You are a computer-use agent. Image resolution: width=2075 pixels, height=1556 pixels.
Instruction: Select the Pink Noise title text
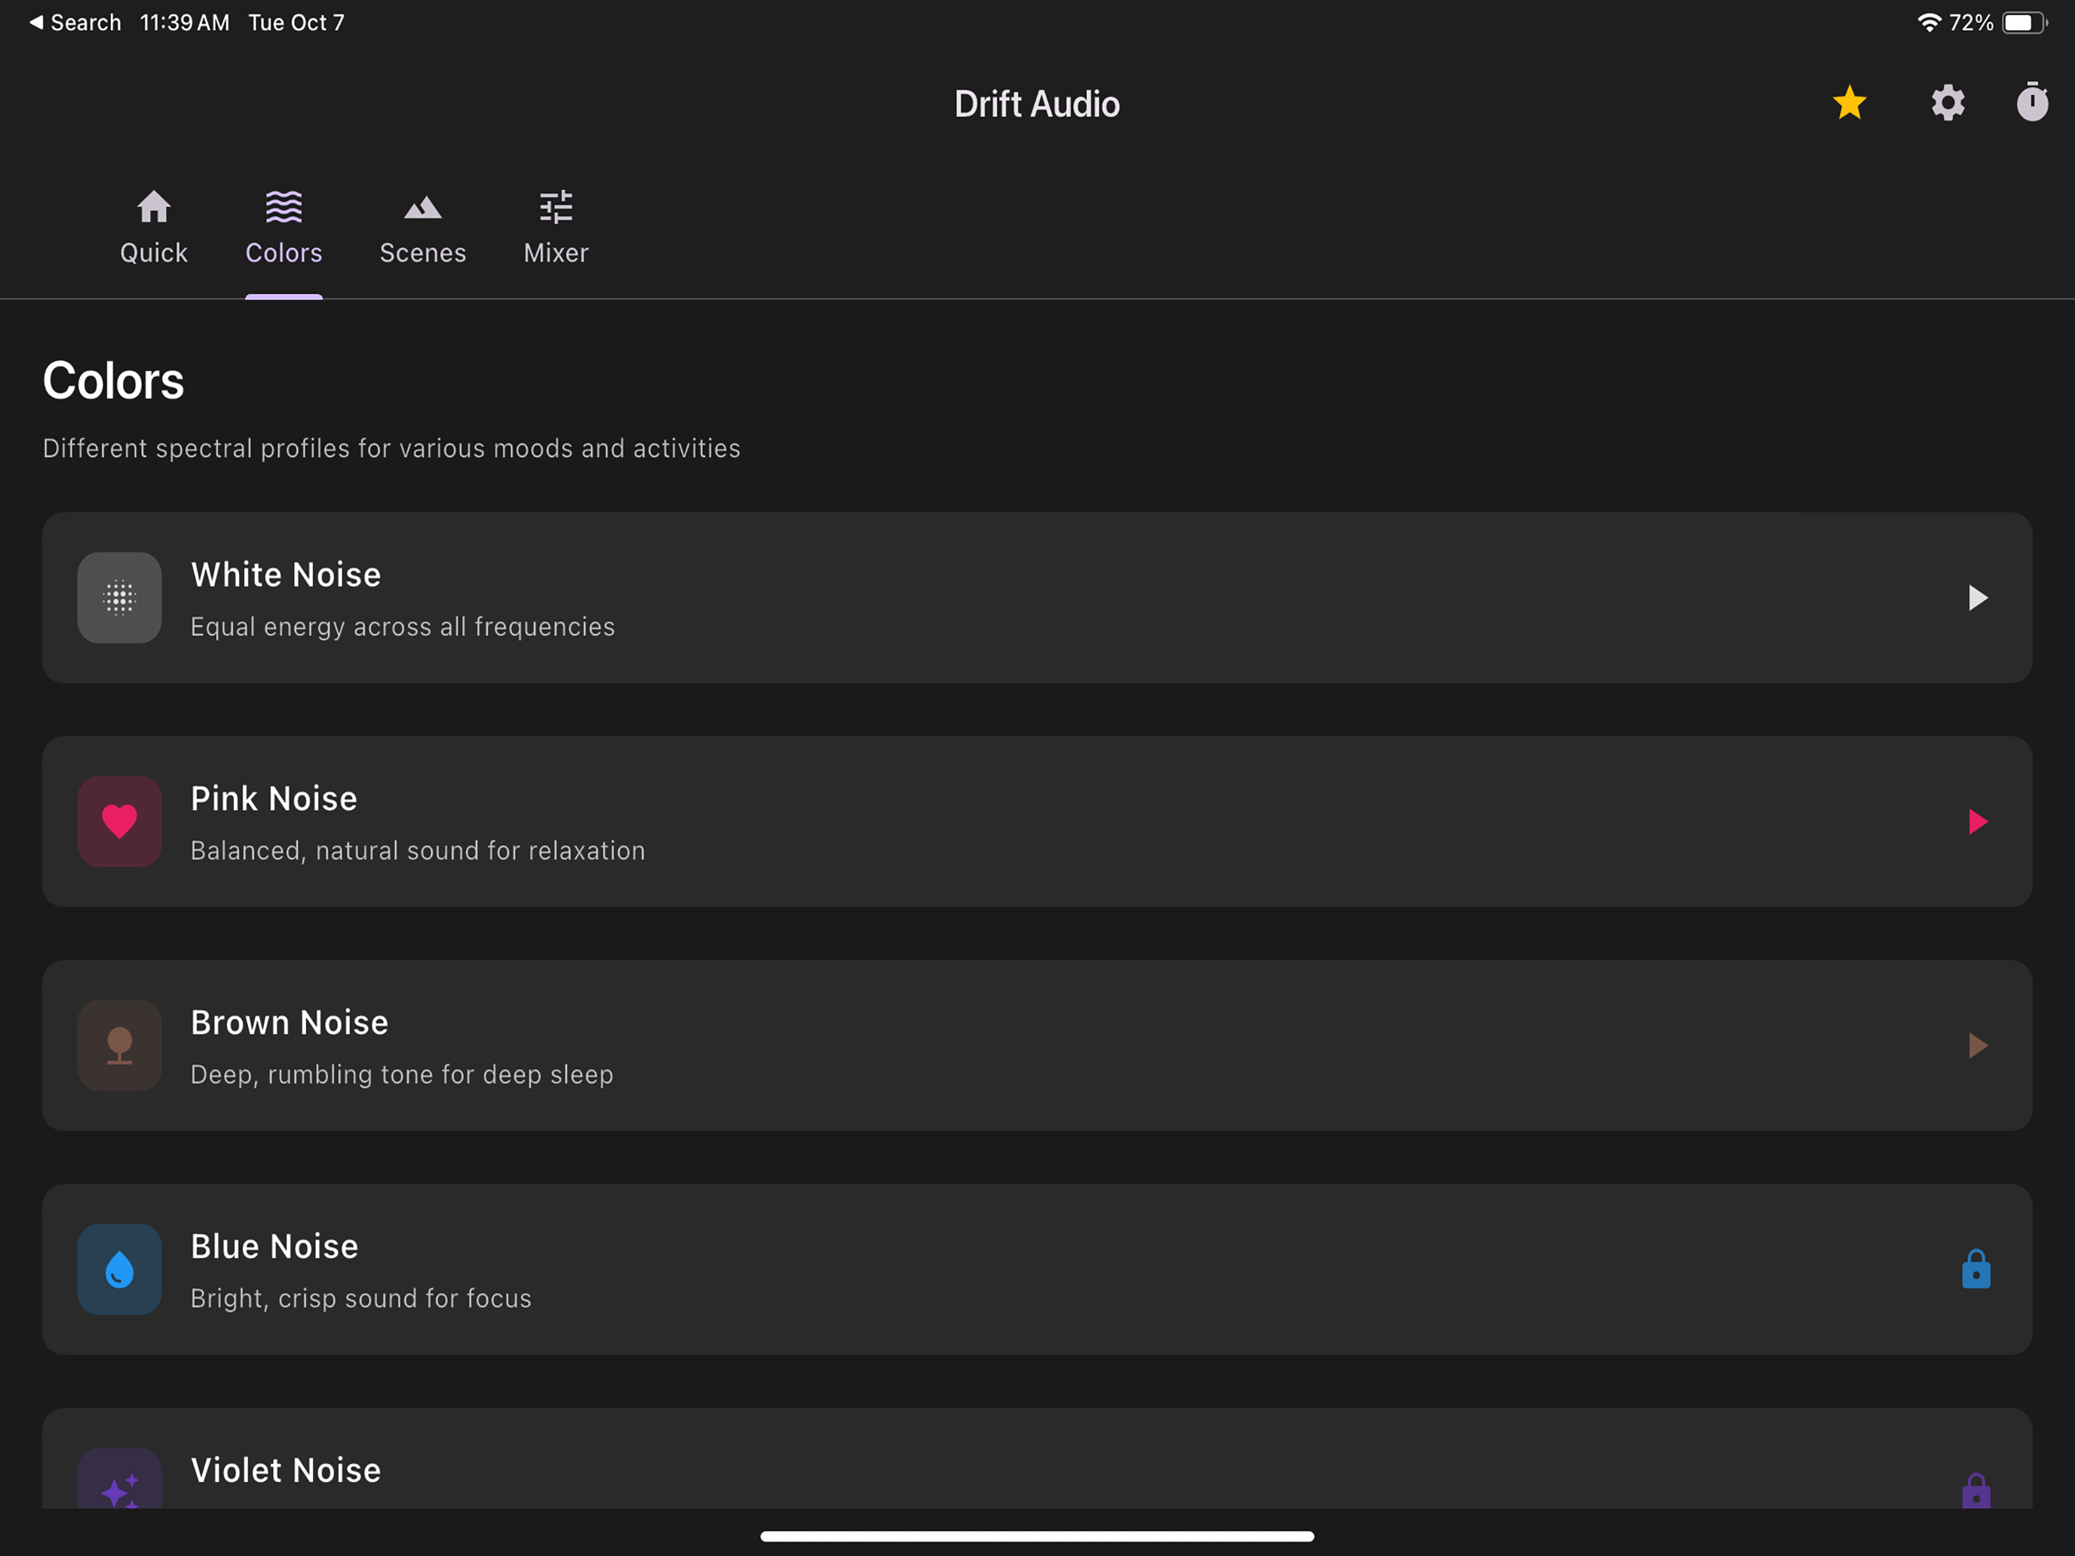click(274, 799)
